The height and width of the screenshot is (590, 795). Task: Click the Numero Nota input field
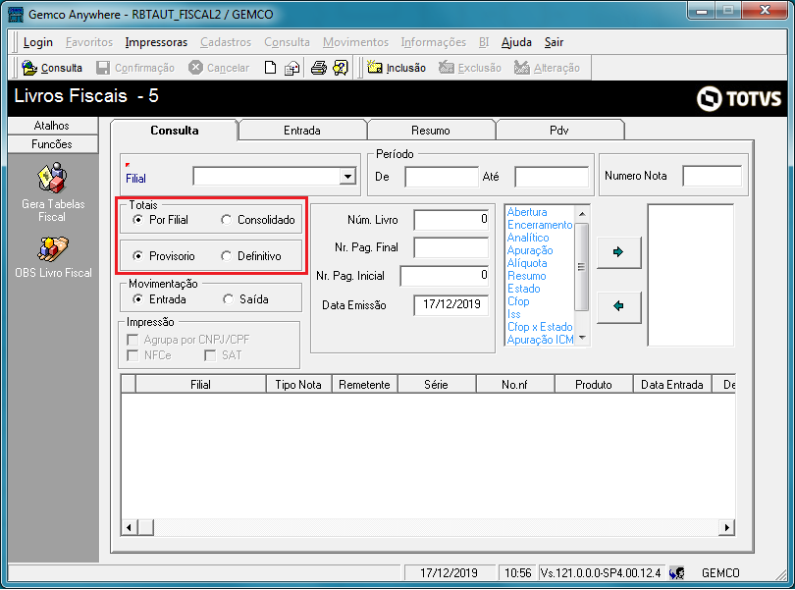coord(713,176)
